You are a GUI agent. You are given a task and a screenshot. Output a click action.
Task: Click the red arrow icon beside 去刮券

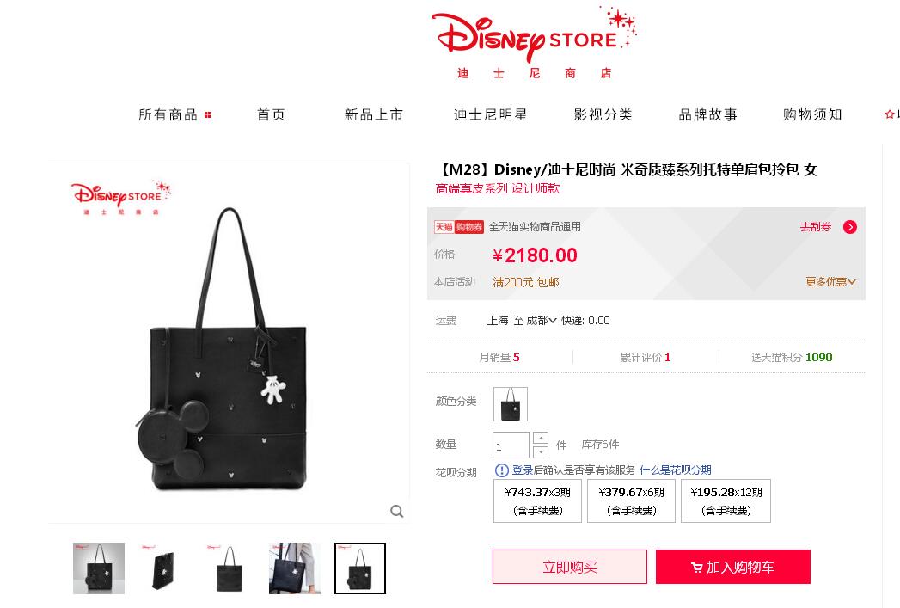850,227
